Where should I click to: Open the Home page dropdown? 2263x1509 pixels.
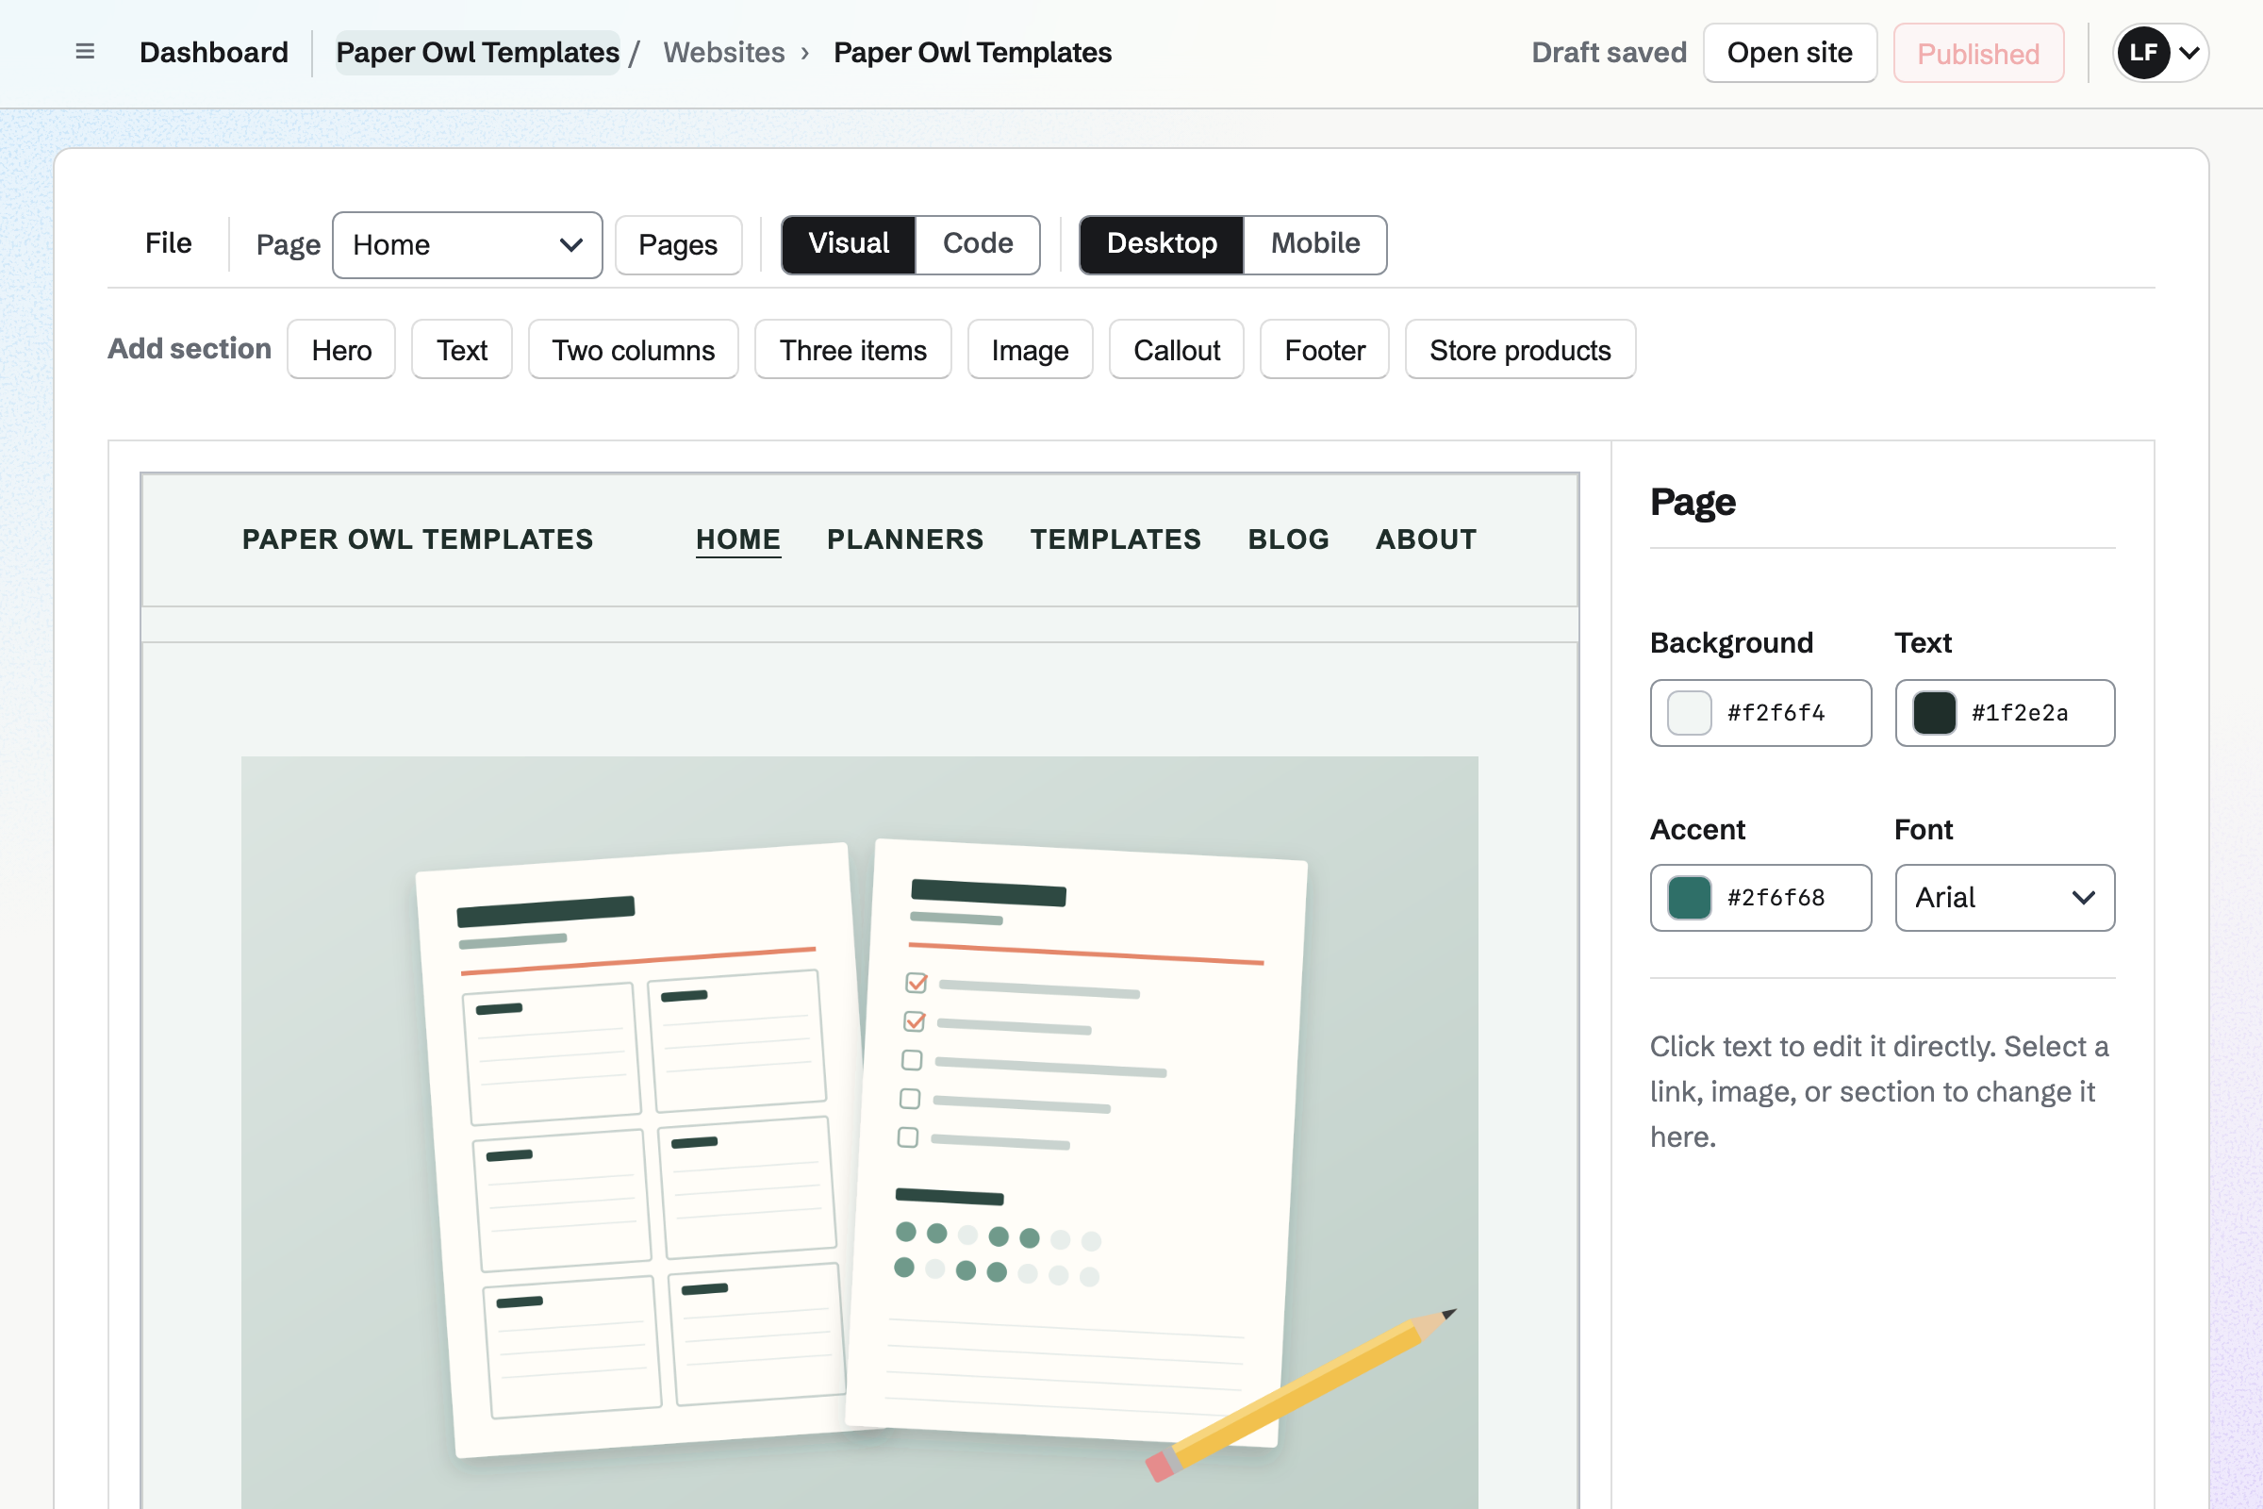point(468,244)
